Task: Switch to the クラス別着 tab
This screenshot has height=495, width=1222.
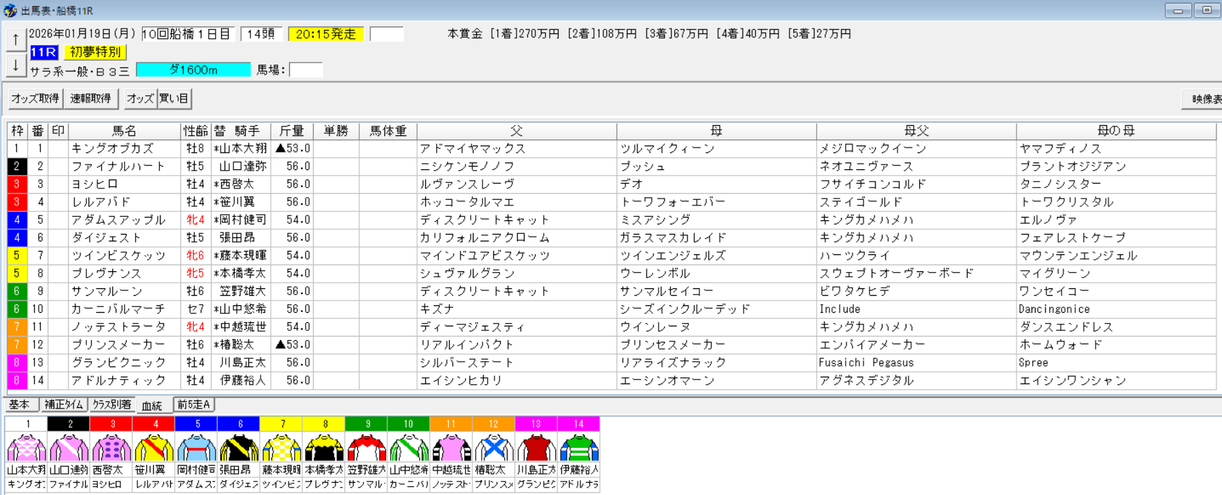Action: (112, 405)
